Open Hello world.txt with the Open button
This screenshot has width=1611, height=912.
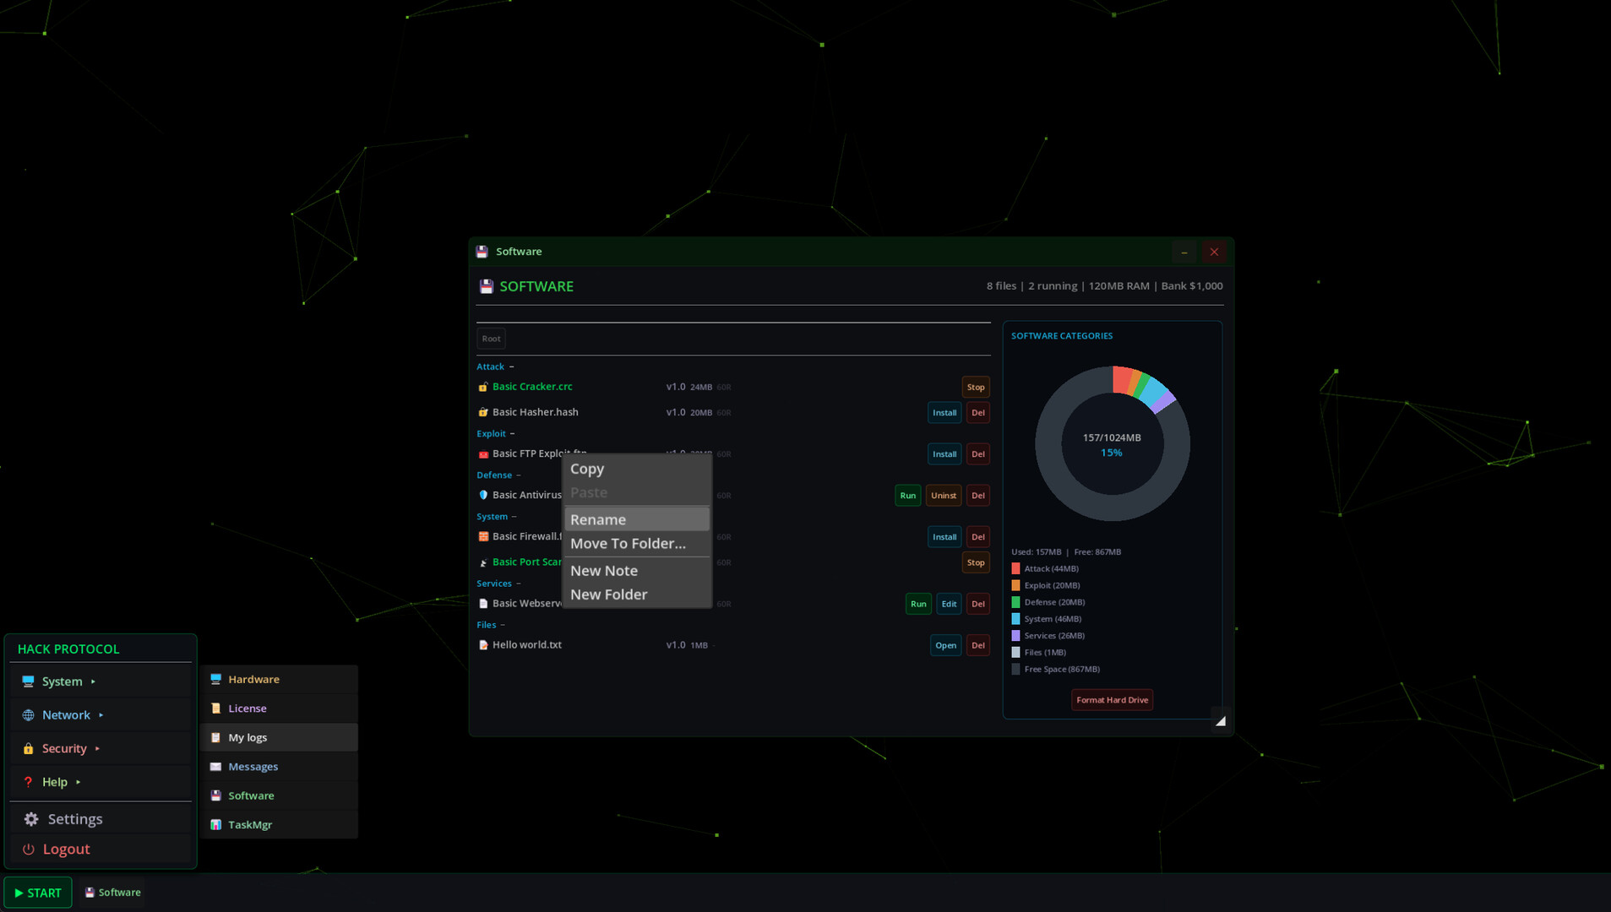coord(945,646)
